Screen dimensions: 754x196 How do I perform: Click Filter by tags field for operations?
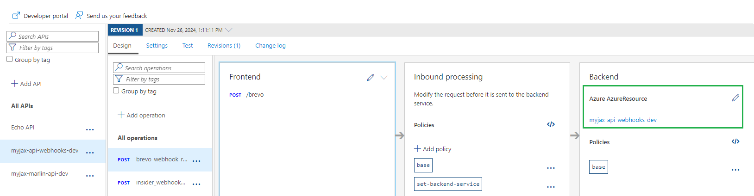(159, 79)
